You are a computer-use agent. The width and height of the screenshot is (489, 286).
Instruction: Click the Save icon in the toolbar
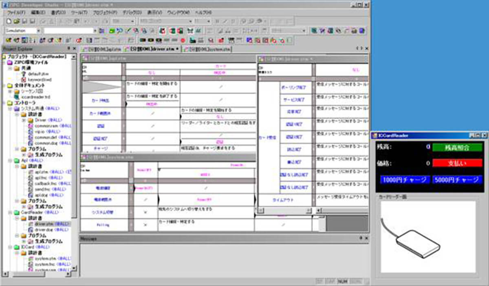(24, 21)
